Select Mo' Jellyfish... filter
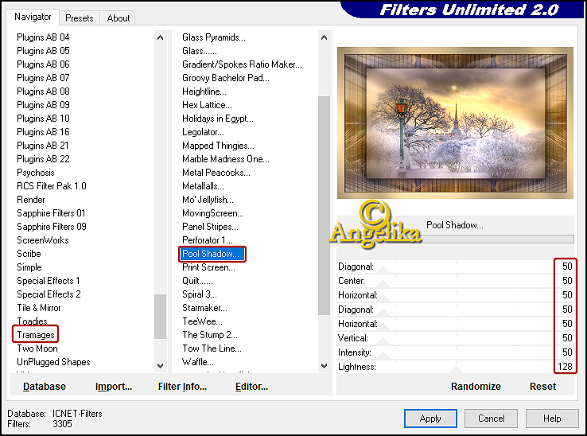The width and height of the screenshot is (587, 436). click(208, 200)
